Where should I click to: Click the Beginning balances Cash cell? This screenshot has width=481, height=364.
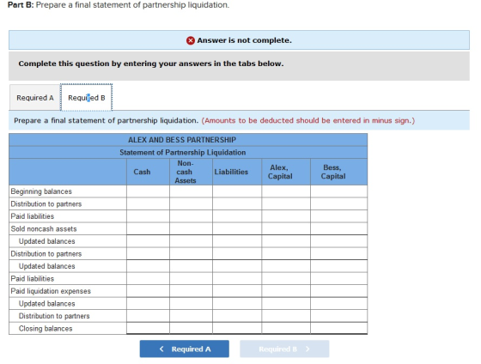click(x=148, y=191)
